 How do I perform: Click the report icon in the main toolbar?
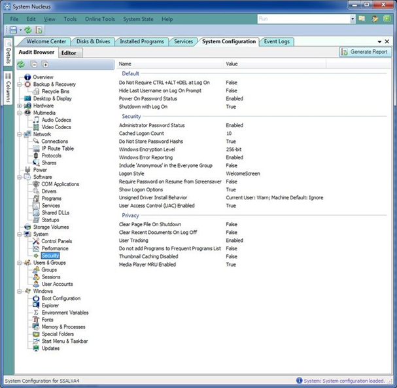click(x=39, y=30)
